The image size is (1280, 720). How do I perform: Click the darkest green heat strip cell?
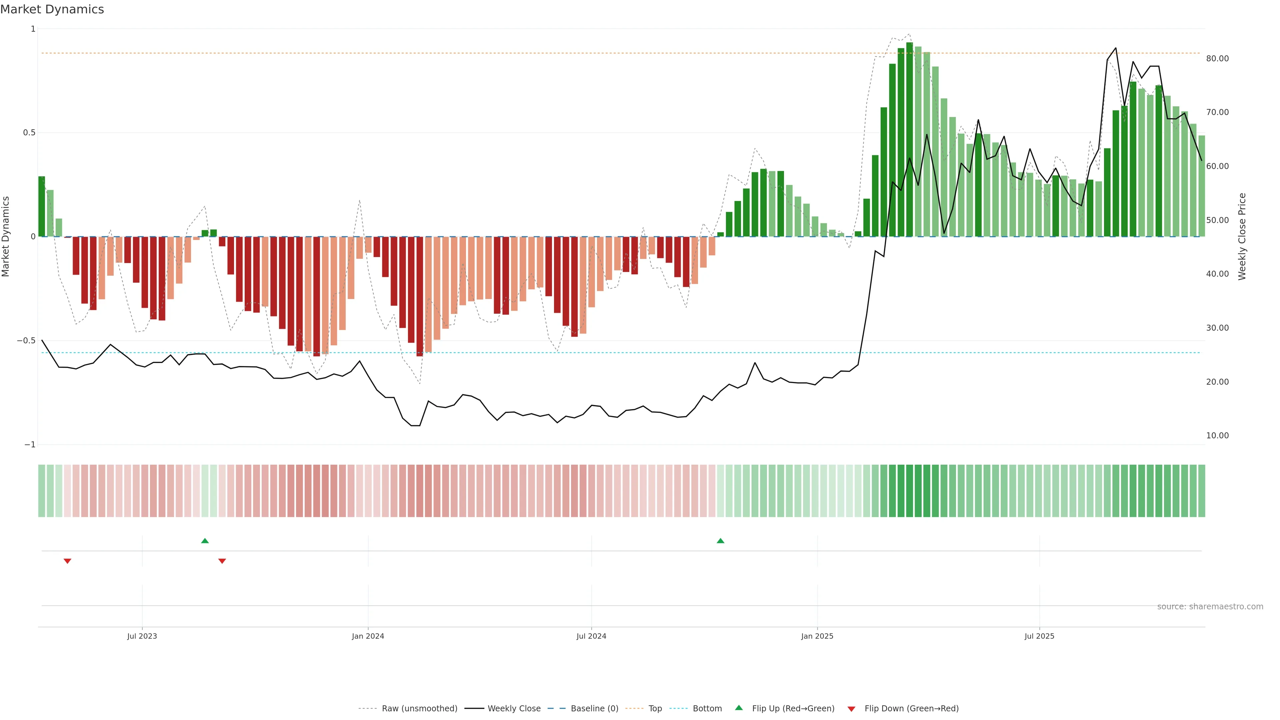(909, 491)
